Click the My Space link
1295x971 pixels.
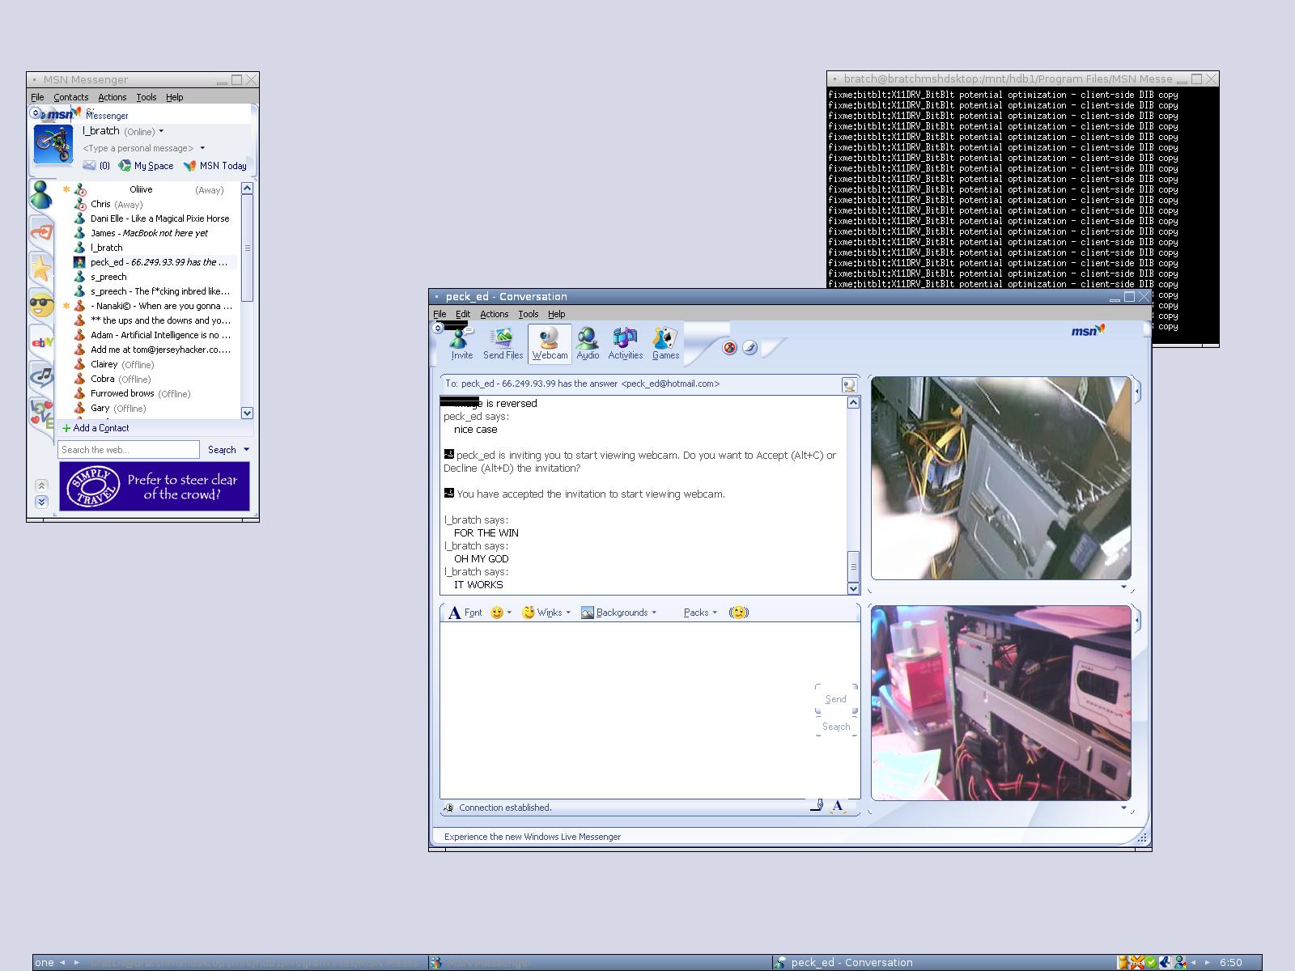(146, 166)
